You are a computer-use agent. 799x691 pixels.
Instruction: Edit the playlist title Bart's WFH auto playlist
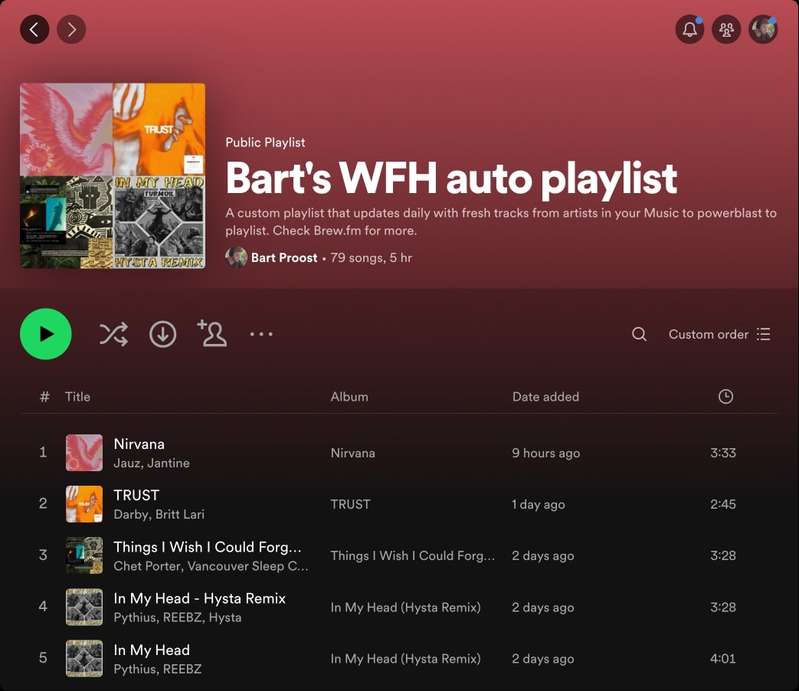451,178
